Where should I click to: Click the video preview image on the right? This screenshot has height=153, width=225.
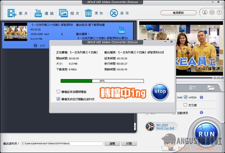[181, 48]
